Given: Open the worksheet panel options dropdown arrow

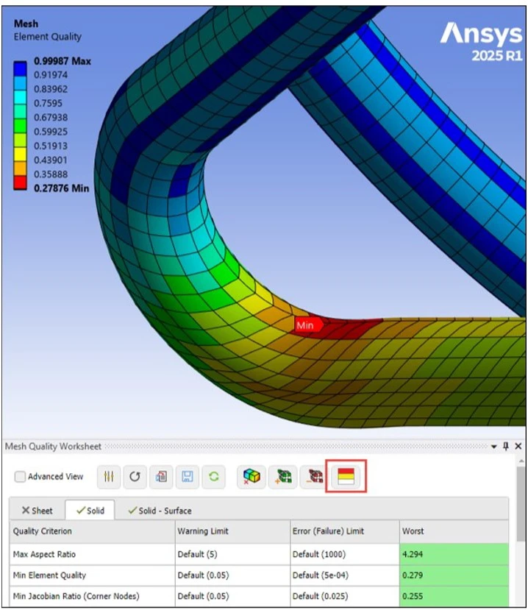Looking at the screenshot, I should tap(493, 447).
